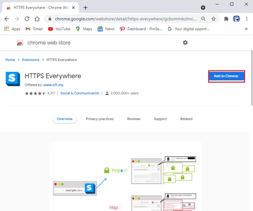Click the 2,000,000+ users text

tap(125, 93)
